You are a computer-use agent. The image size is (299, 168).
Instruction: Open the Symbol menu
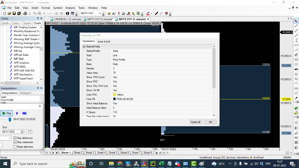58,8
